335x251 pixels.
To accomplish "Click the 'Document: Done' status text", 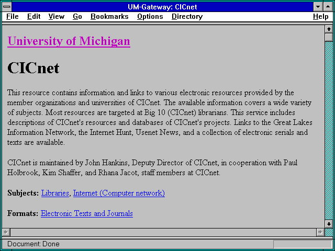I will tap(33, 244).
